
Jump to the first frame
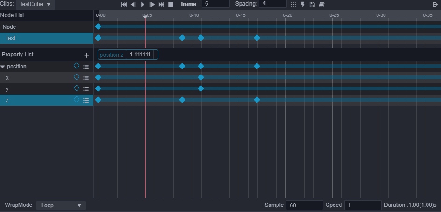(x=124, y=4)
